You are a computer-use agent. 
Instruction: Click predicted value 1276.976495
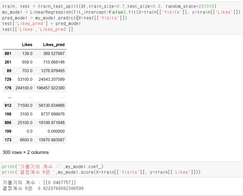(53, 71)
